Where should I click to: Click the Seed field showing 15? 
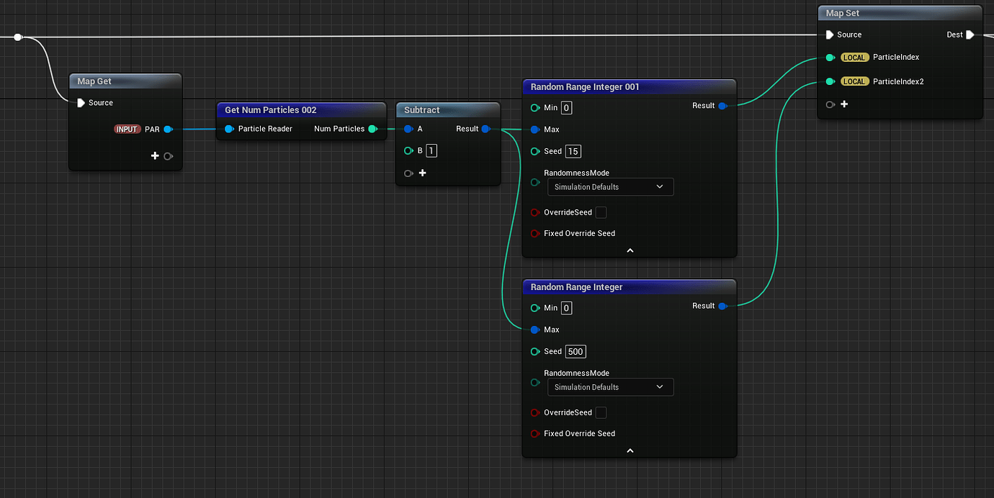click(573, 151)
